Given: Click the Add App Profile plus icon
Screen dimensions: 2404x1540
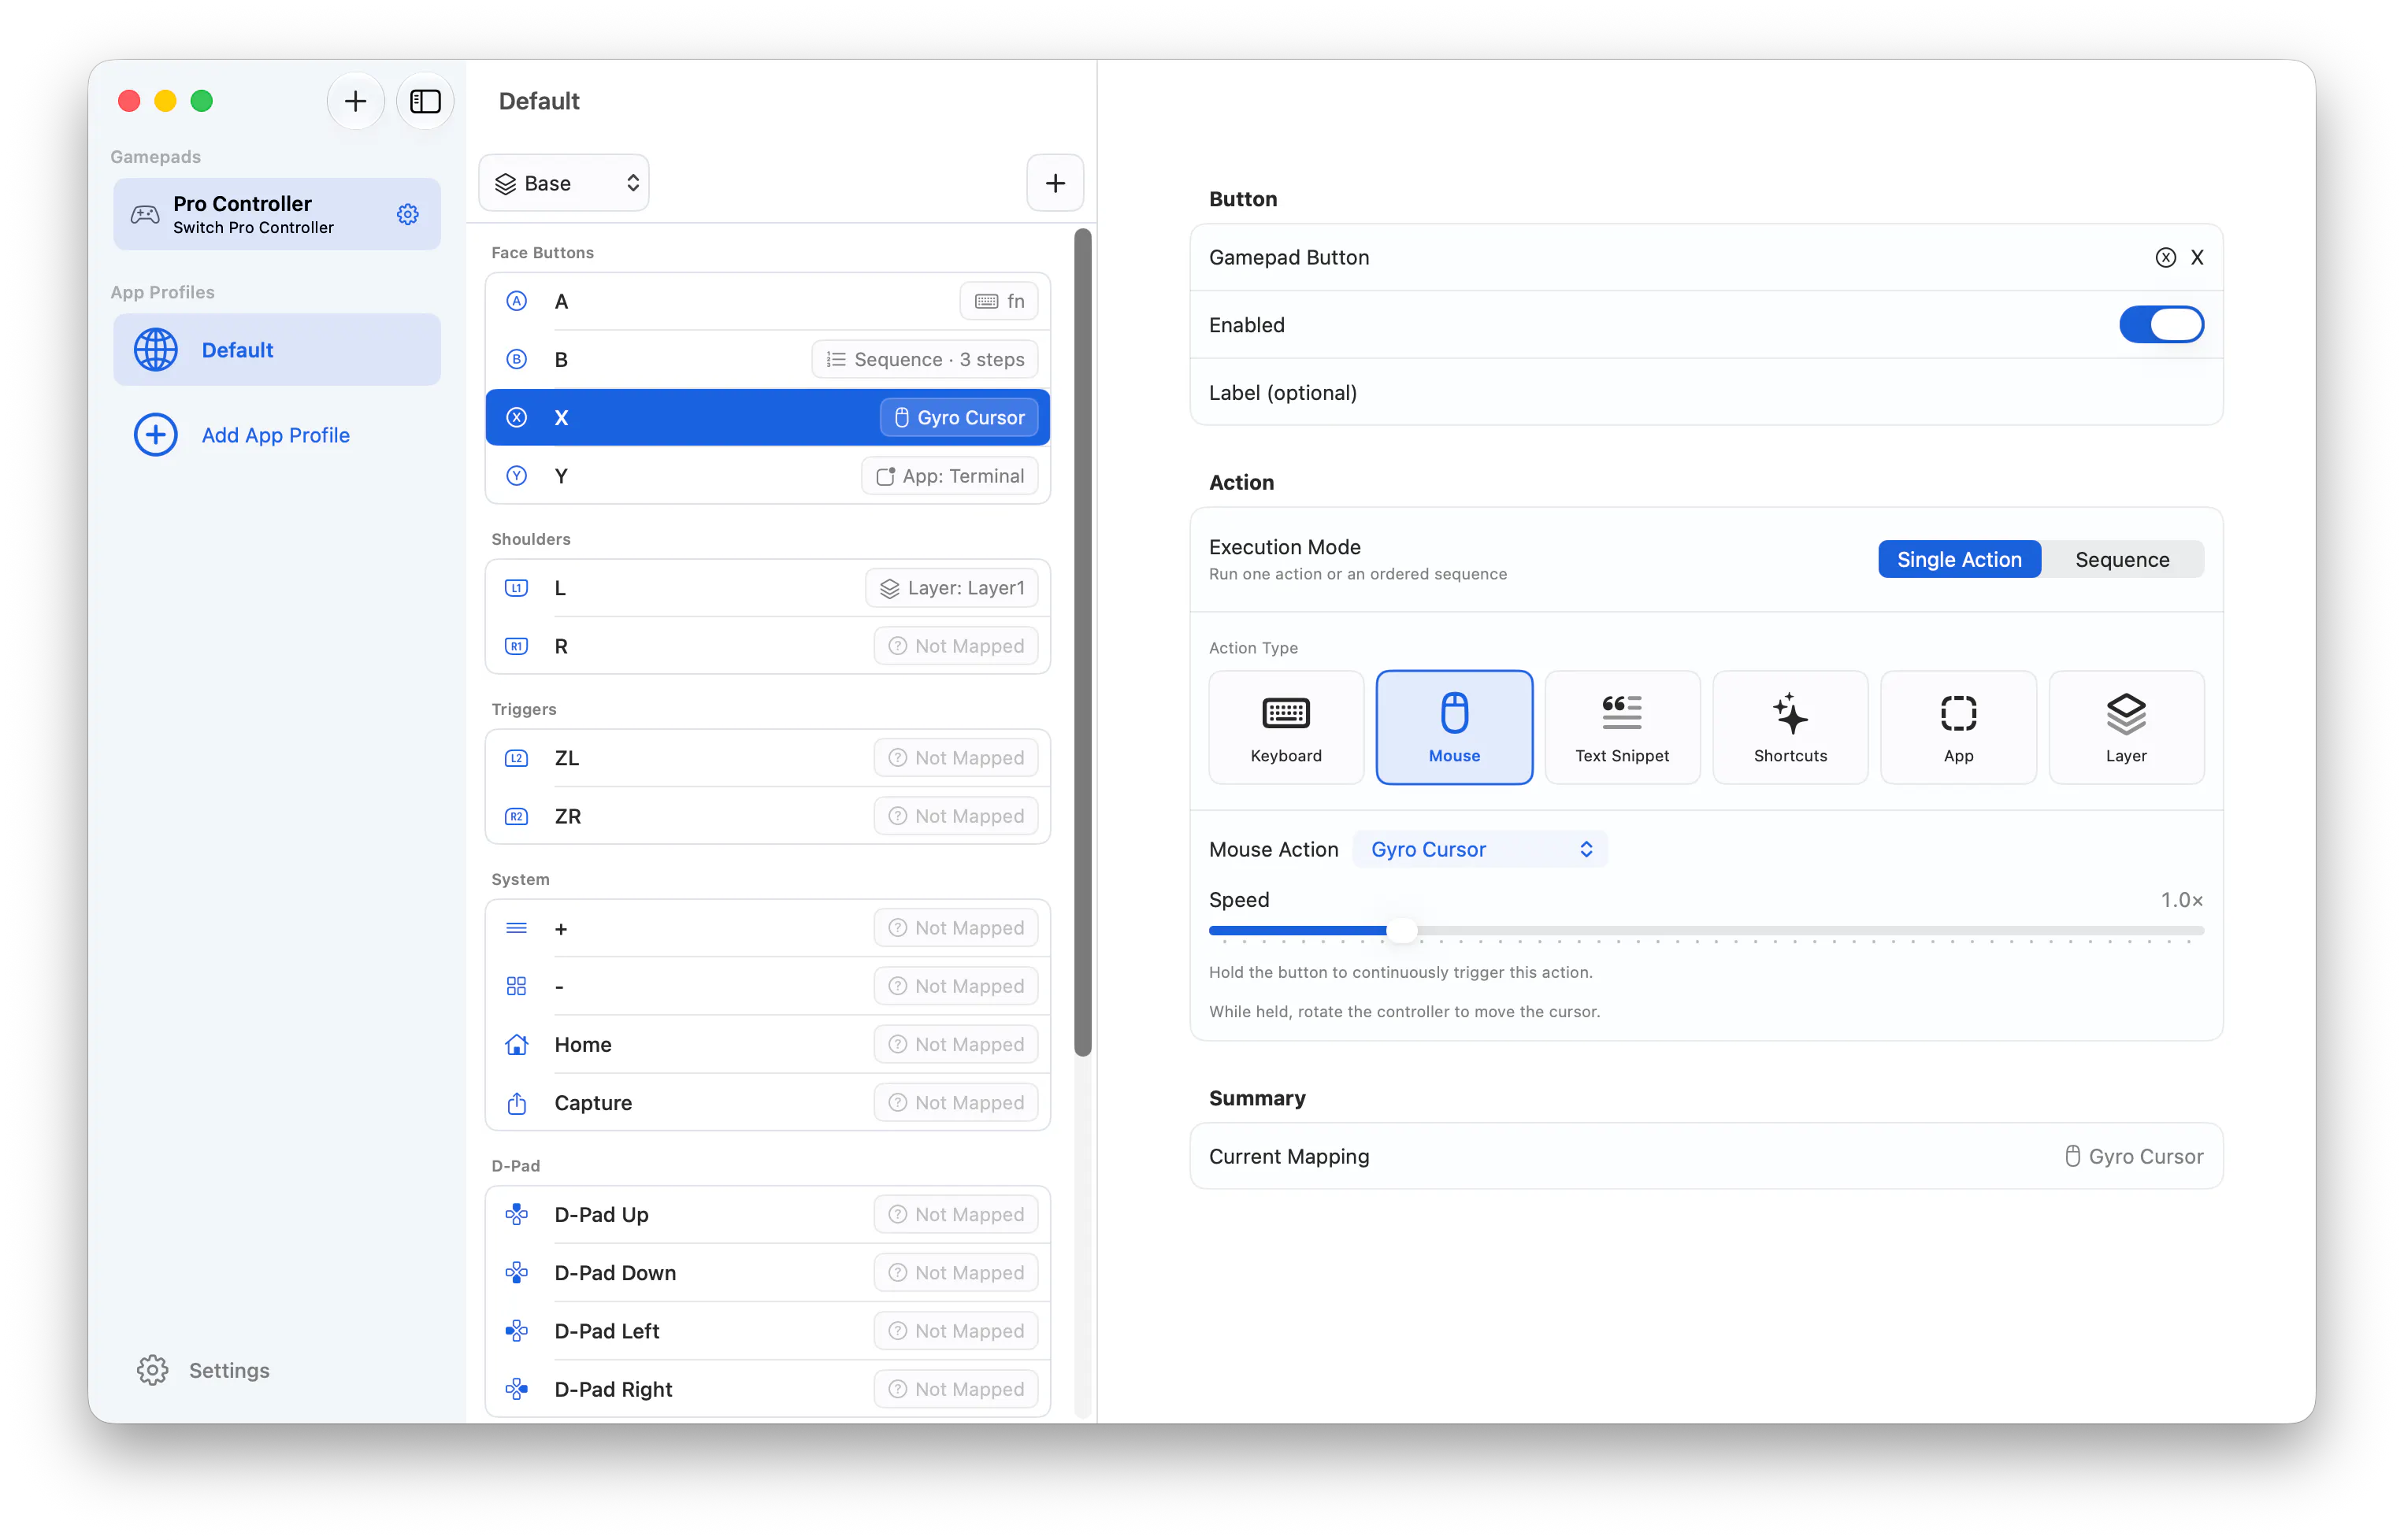Looking at the screenshot, I should (x=156, y=435).
